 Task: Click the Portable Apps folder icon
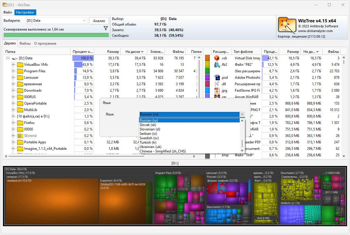click(x=20, y=142)
